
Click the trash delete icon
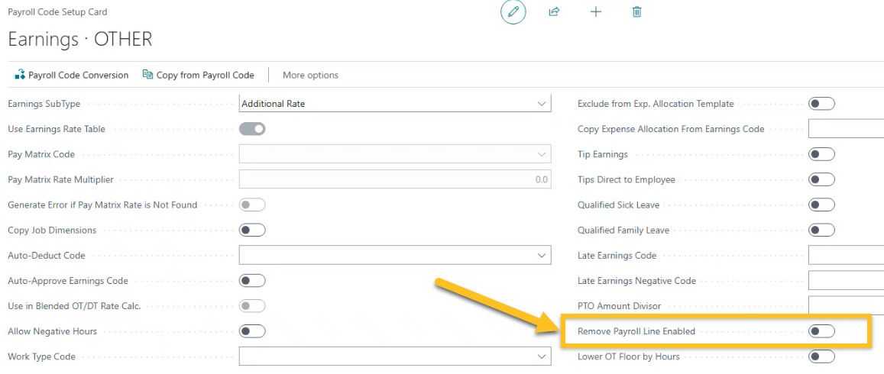tap(636, 12)
